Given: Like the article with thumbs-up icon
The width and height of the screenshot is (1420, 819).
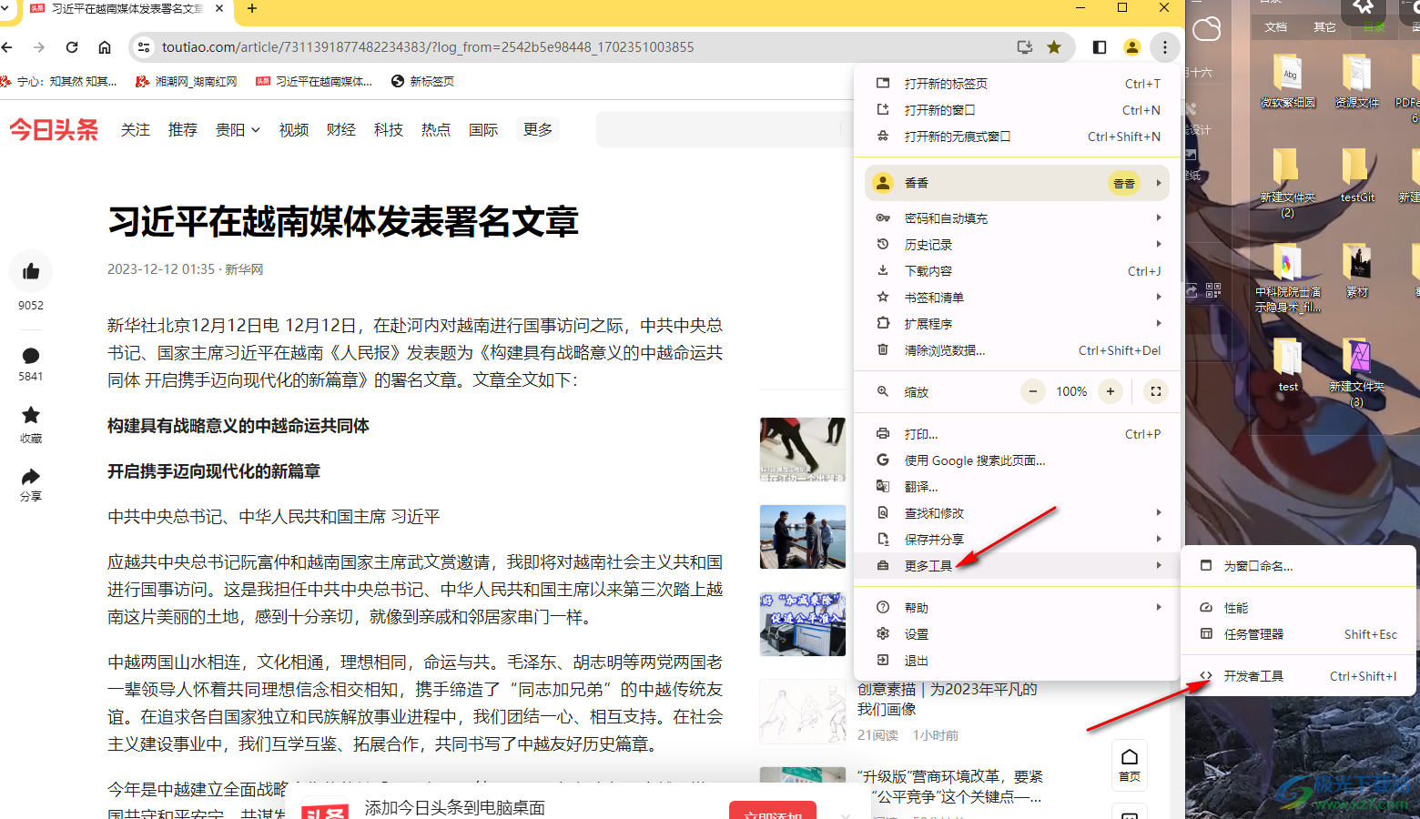Looking at the screenshot, I should pyautogui.click(x=31, y=271).
